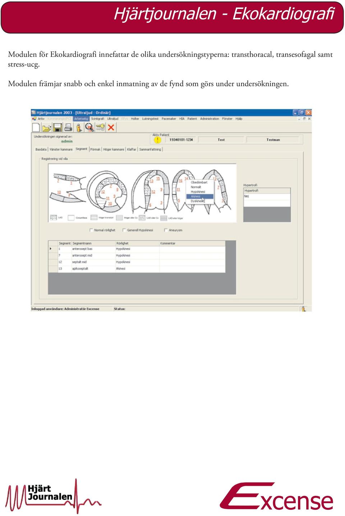Screen dimensions: 345x516
Task: Click the patient ID field 19340101-1234
Action: [x=181, y=140]
